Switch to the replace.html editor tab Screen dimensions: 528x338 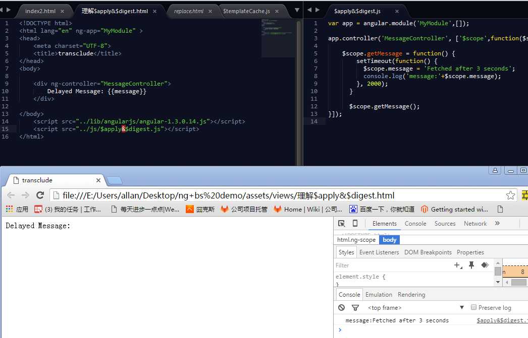(x=189, y=11)
